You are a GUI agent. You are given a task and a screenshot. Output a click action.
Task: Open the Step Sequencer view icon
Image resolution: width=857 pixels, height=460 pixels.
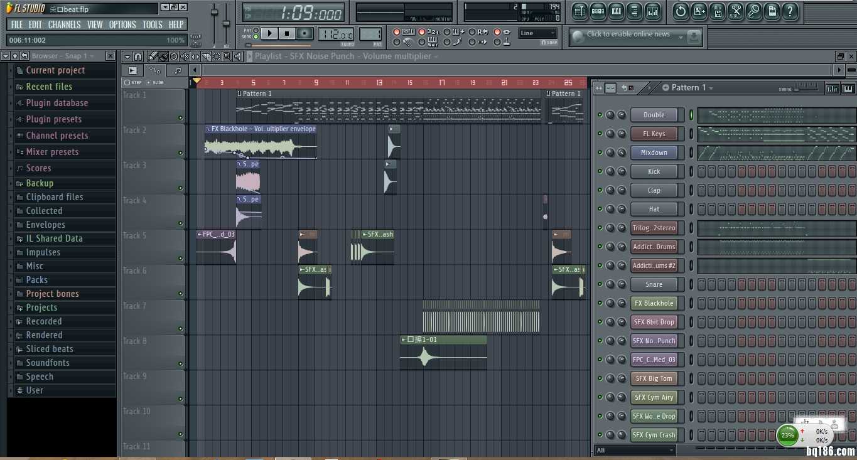point(598,11)
